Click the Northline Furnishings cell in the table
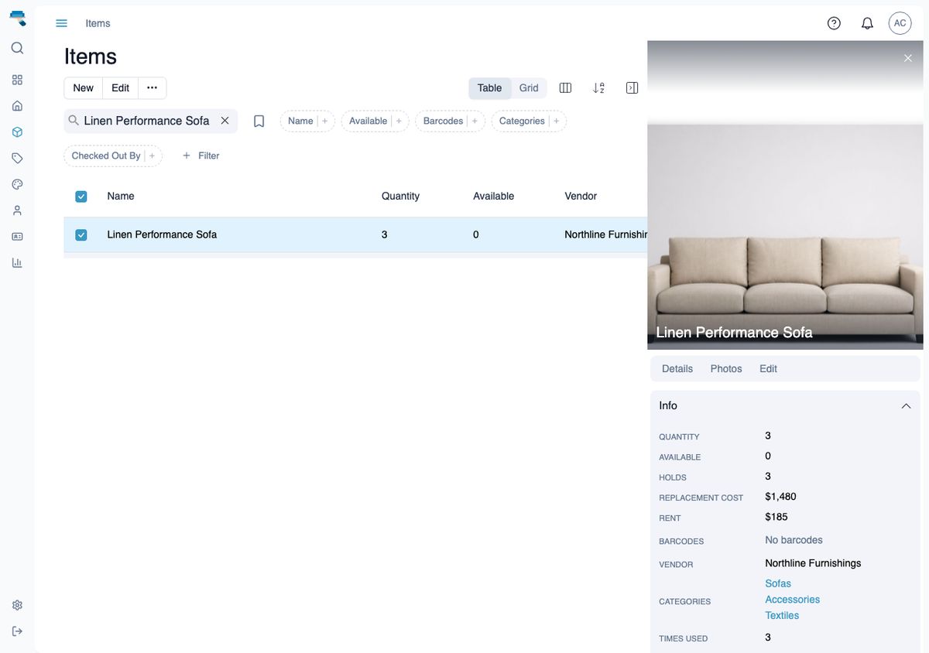929x653 pixels. (x=606, y=234)
